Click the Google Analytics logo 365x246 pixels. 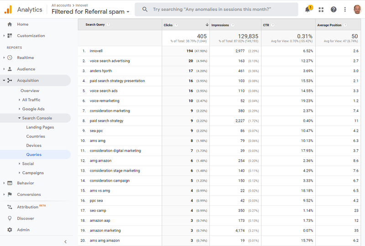coord(8,9)
